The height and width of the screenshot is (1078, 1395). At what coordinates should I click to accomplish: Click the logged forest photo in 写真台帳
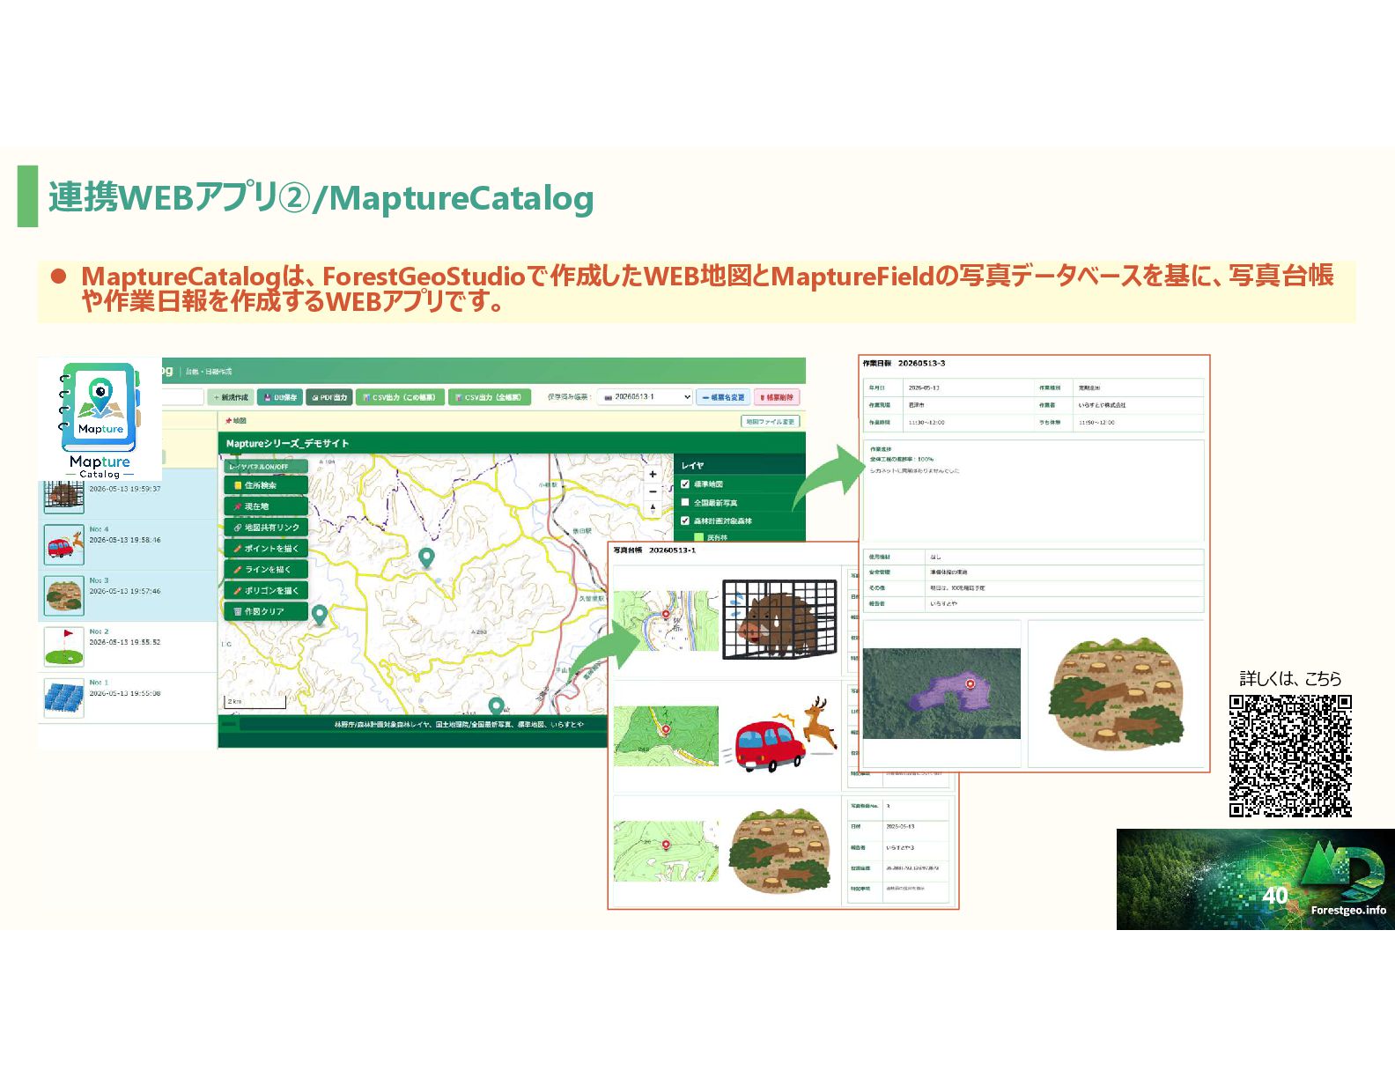[x=780, y=851]
